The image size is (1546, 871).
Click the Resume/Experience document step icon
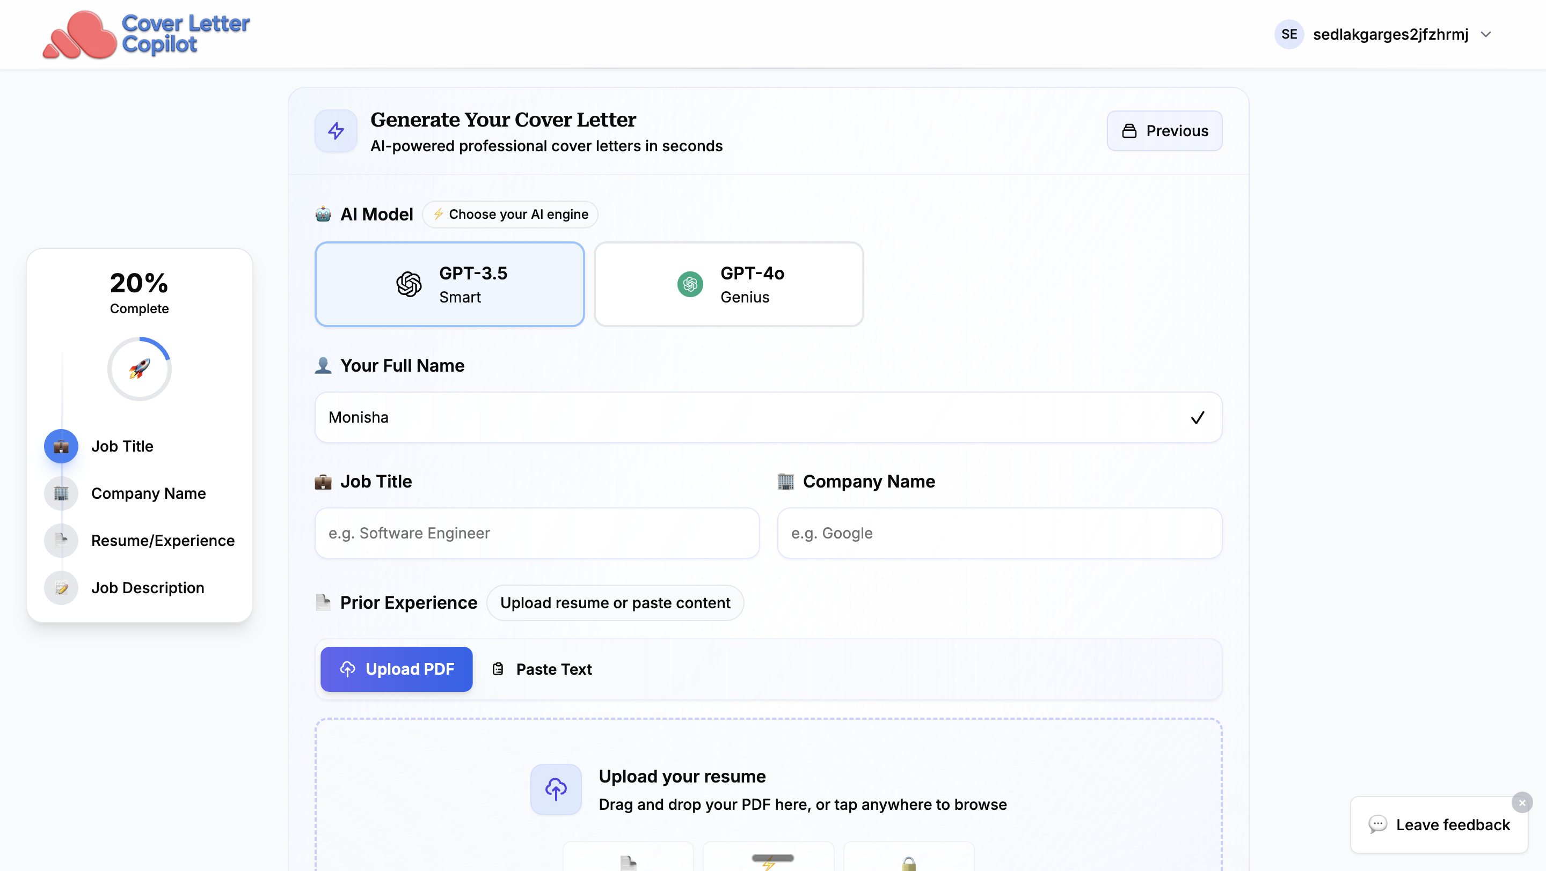(61, 541)
